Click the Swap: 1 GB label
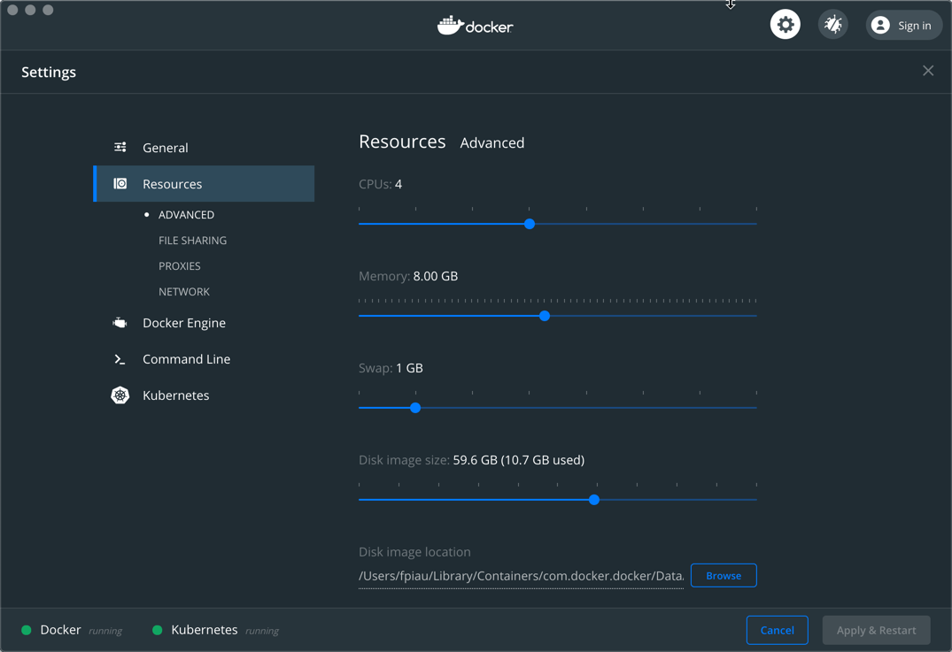Image resolution: width=952 pixels, height=652 pixels. (391, 368)
